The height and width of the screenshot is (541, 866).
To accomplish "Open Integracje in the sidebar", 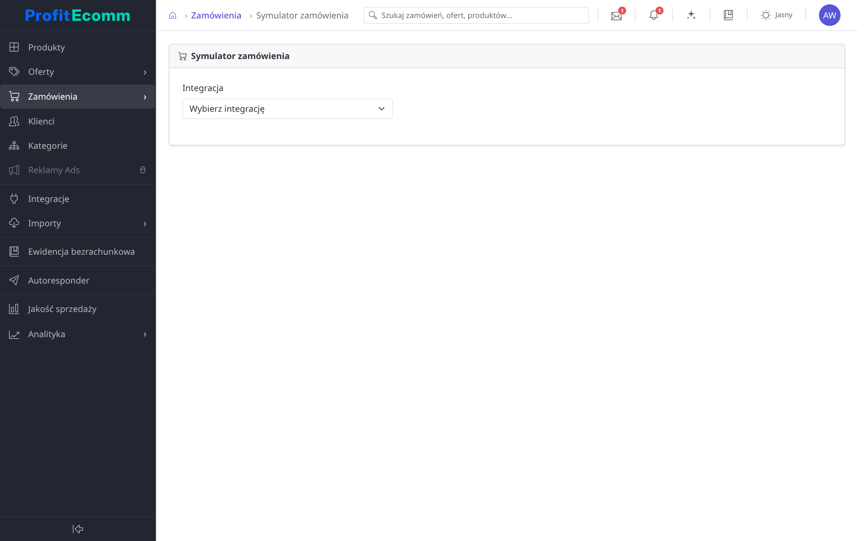I will pyautogui.click(x=78, y=199).
